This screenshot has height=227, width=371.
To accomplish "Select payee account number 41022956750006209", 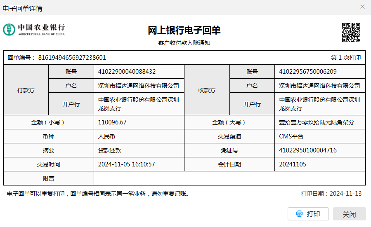I will pyautogui.click(x=308, y=72).
